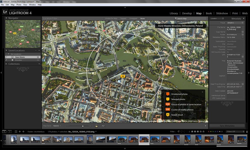
Task: Click the Lightroom Lr logo
Action: click(x=5, y=12)
